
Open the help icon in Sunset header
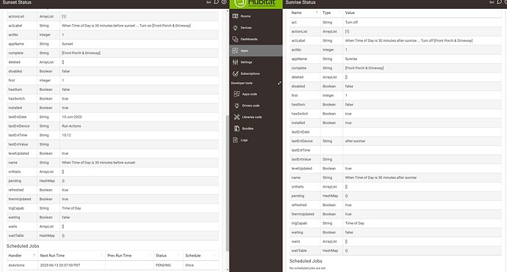click(224, 2)
